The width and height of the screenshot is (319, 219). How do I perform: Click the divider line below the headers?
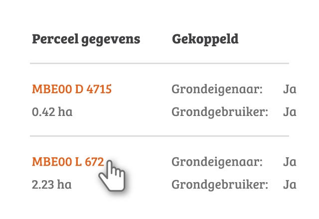159,63
